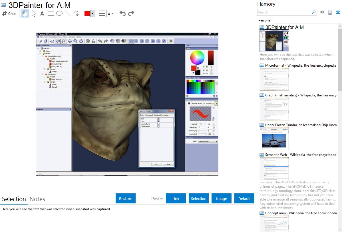Click inside the Flamory Search field
The image size is (342, 232).
pyautogui.click(x=284, y=12)
